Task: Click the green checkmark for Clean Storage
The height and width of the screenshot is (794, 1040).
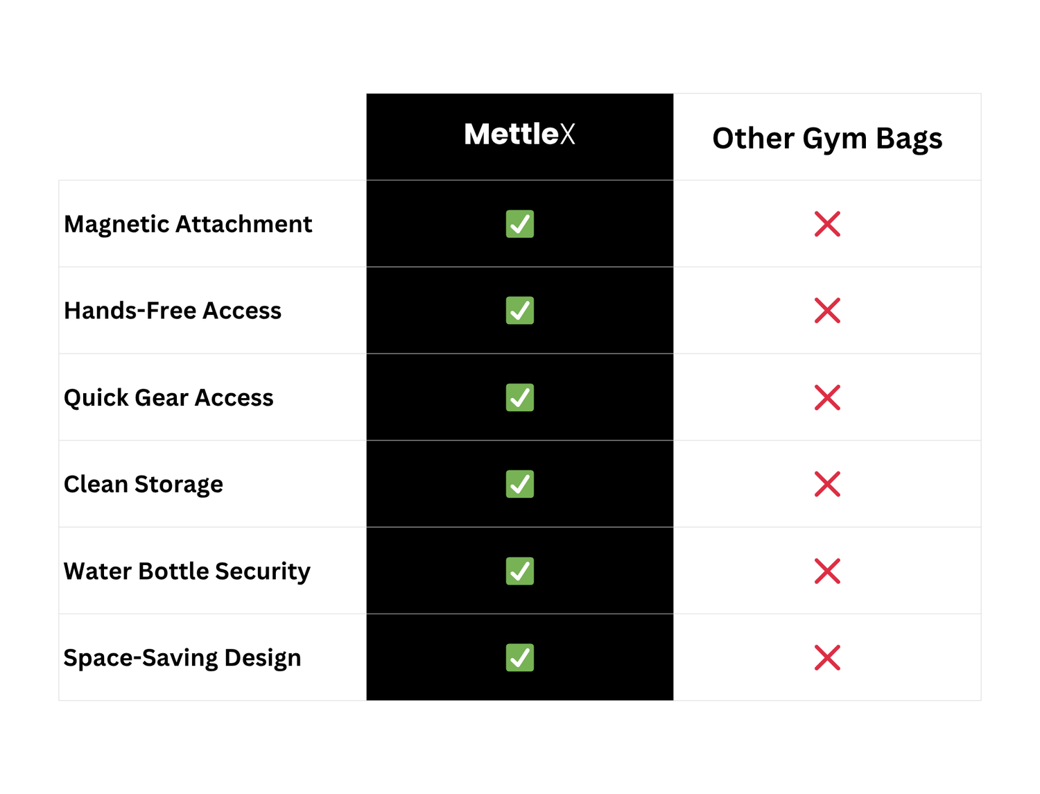Action: point(520,484)
